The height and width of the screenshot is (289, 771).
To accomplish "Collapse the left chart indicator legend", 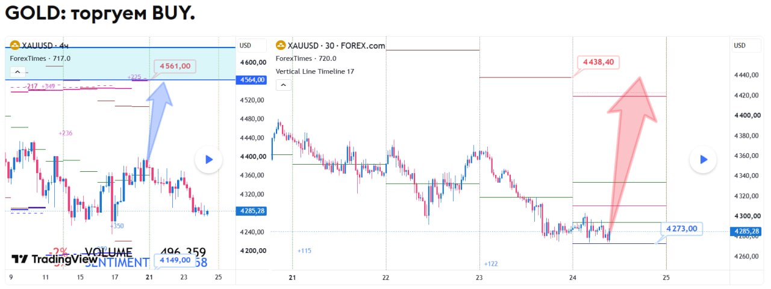I will point(17,72).
